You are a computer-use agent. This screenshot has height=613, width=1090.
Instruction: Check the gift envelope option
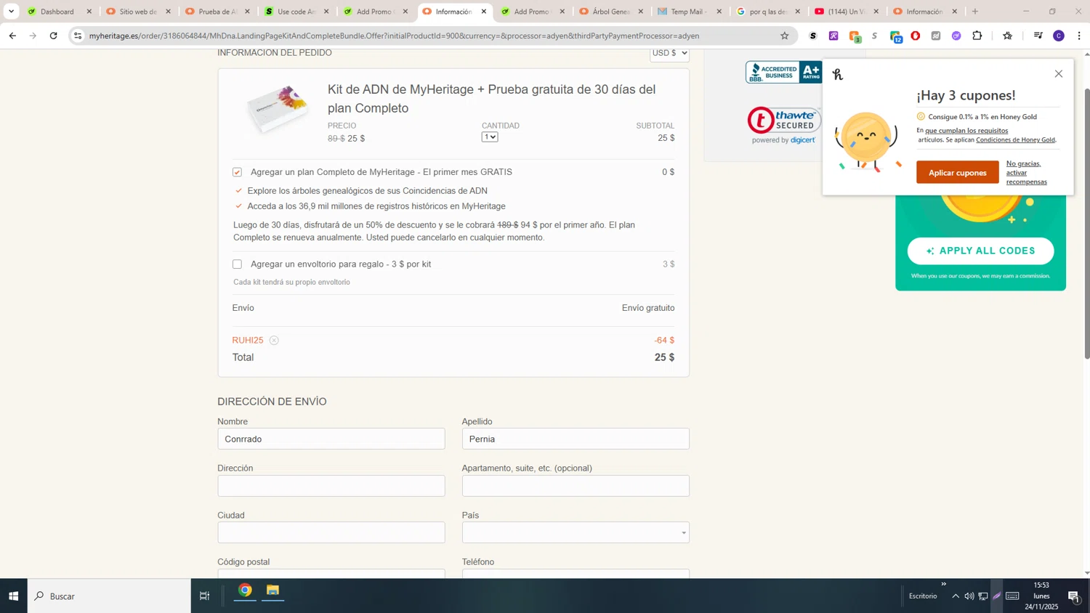coord(237,264)
